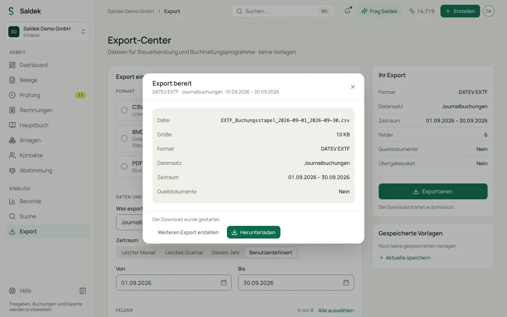Open Prüfung with 11 pending
This screenshot has width=507, height=317.
tap(48, 95)
